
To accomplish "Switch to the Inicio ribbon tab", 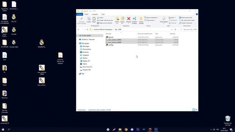I will 86,14.
